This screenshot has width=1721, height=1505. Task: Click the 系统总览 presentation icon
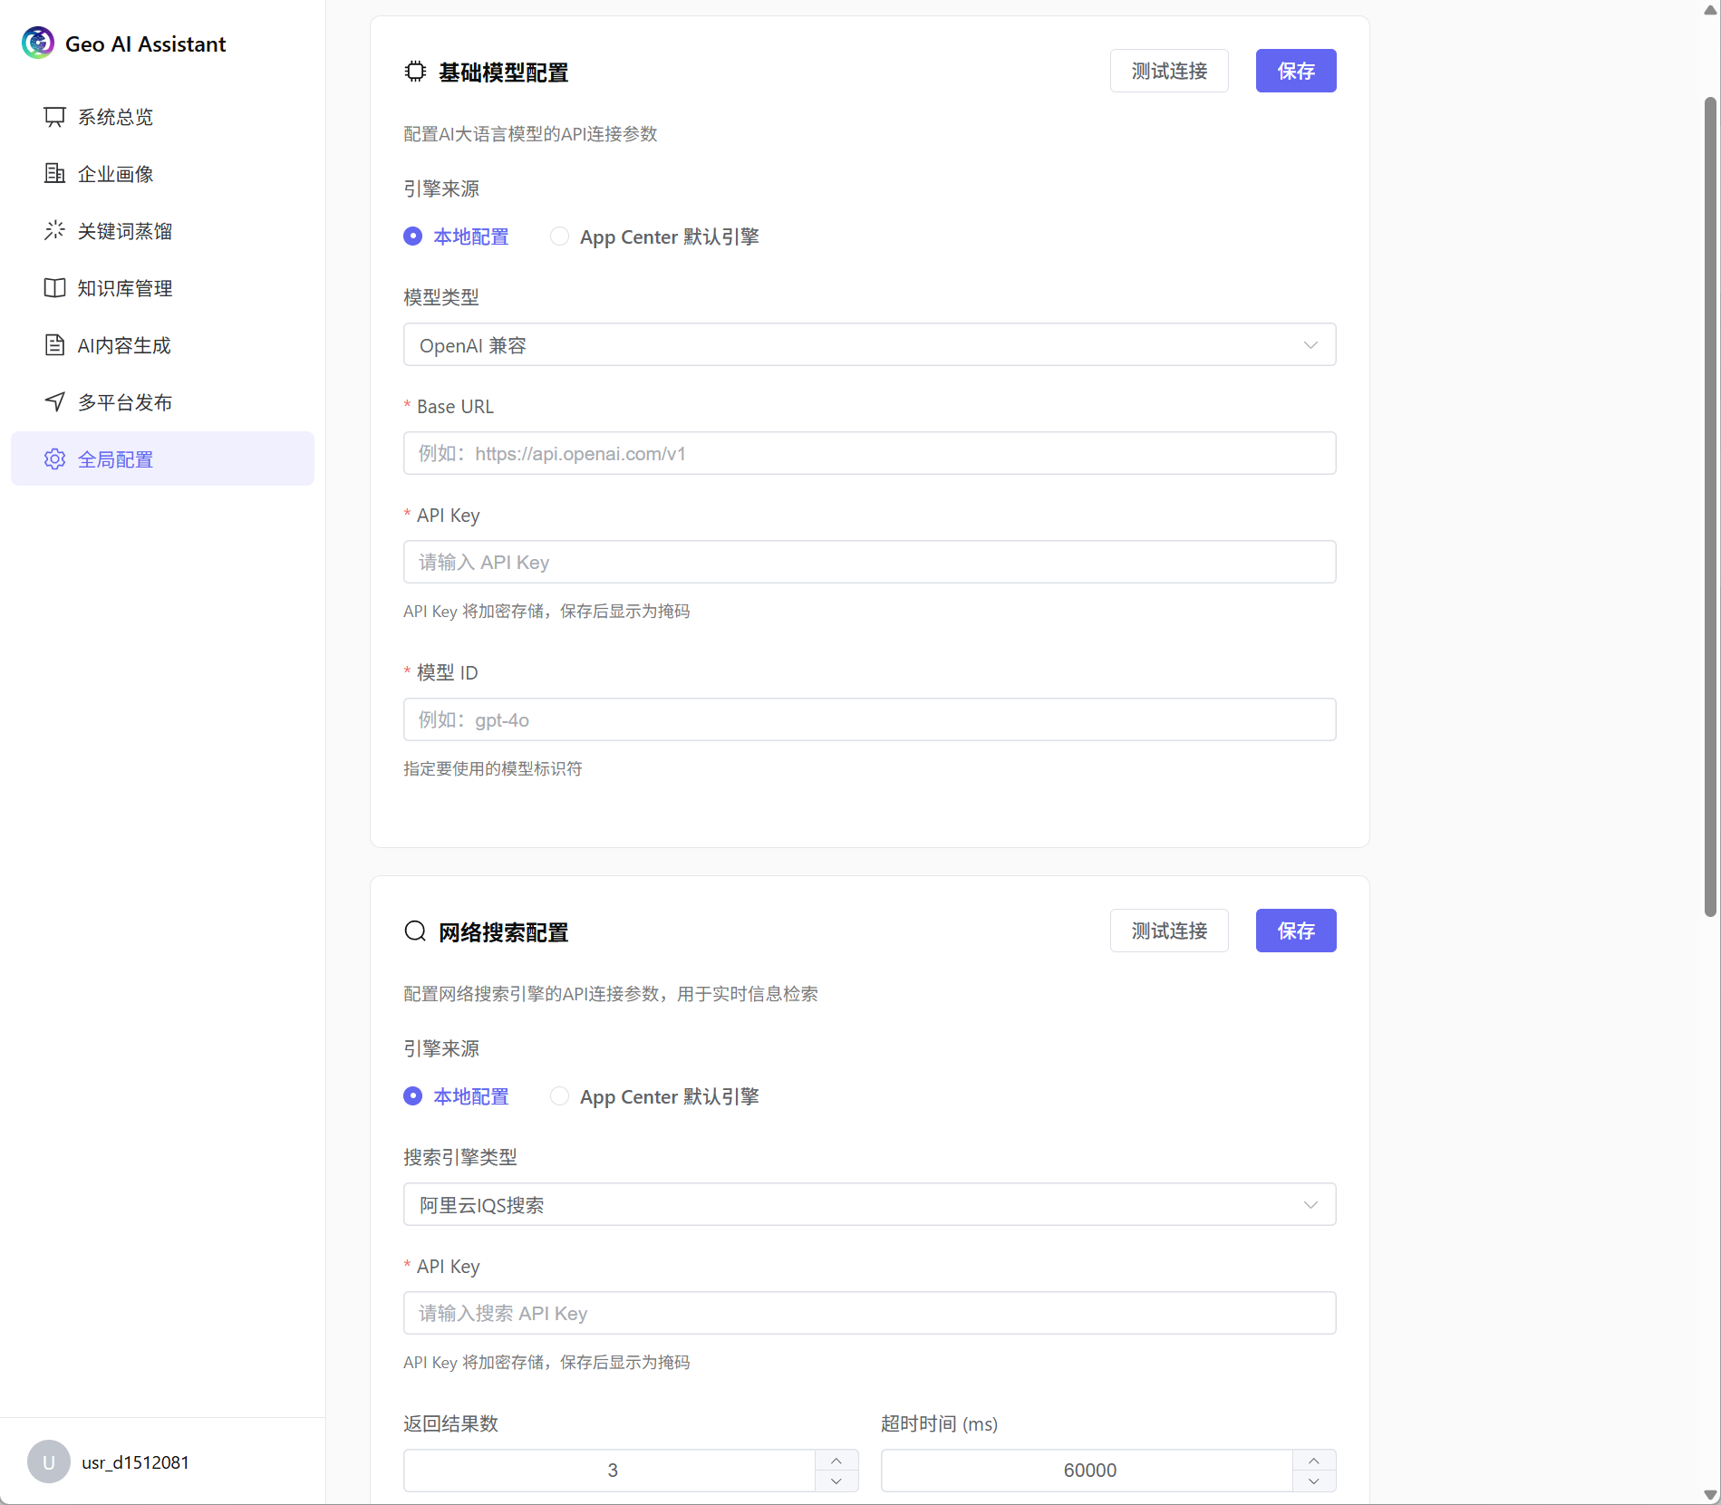click(x=54, y=117)
